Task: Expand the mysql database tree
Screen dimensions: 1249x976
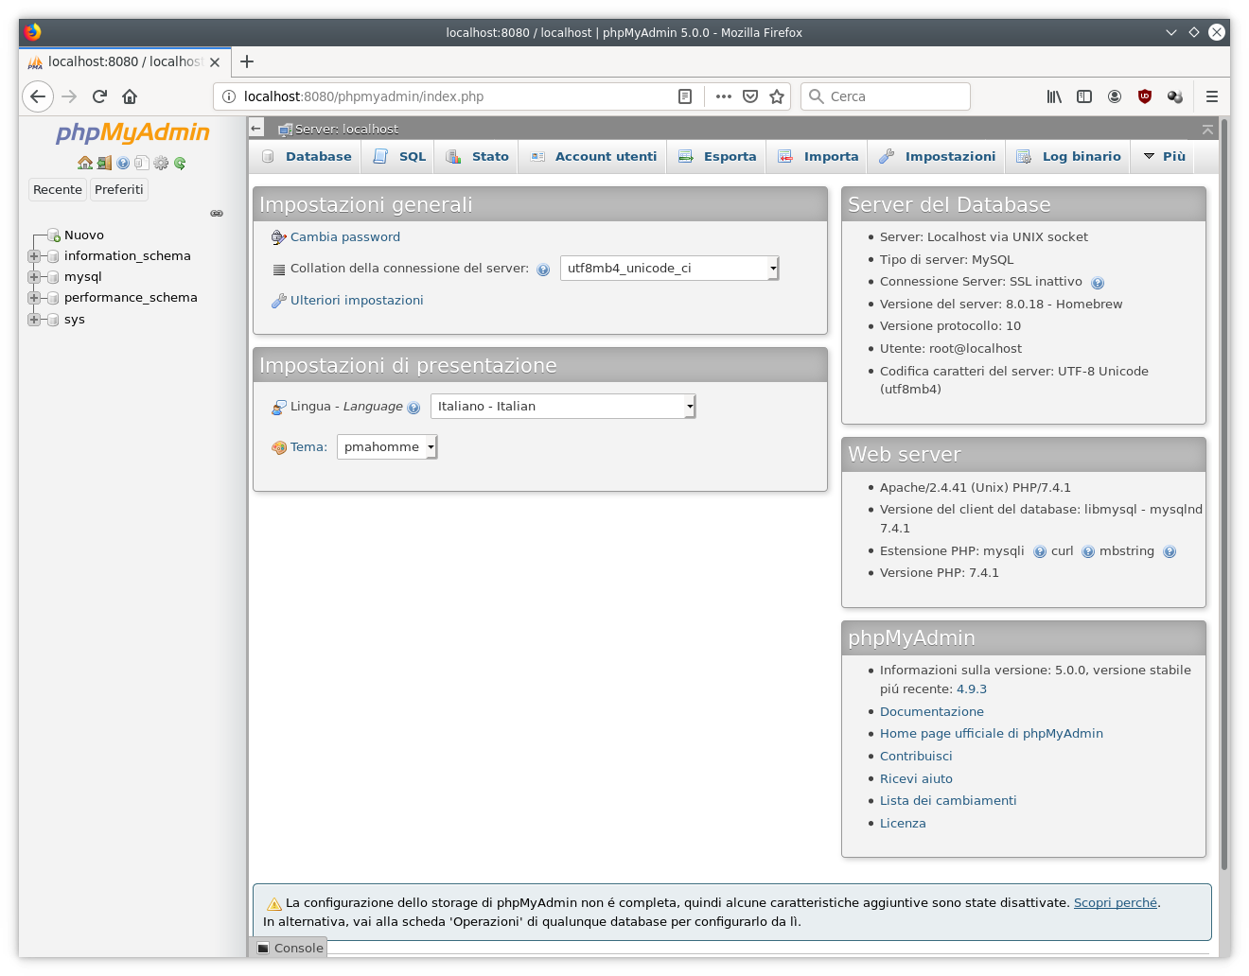Action: pos(34,277)
